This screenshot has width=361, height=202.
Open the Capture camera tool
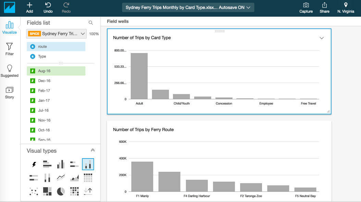[x=306, y=8]
